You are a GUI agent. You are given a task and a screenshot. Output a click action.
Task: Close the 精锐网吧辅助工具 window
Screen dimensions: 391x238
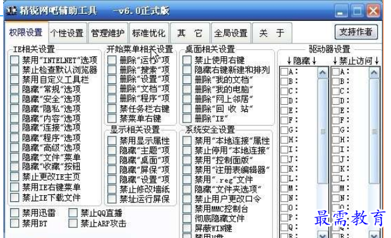(x=373, y=11)
